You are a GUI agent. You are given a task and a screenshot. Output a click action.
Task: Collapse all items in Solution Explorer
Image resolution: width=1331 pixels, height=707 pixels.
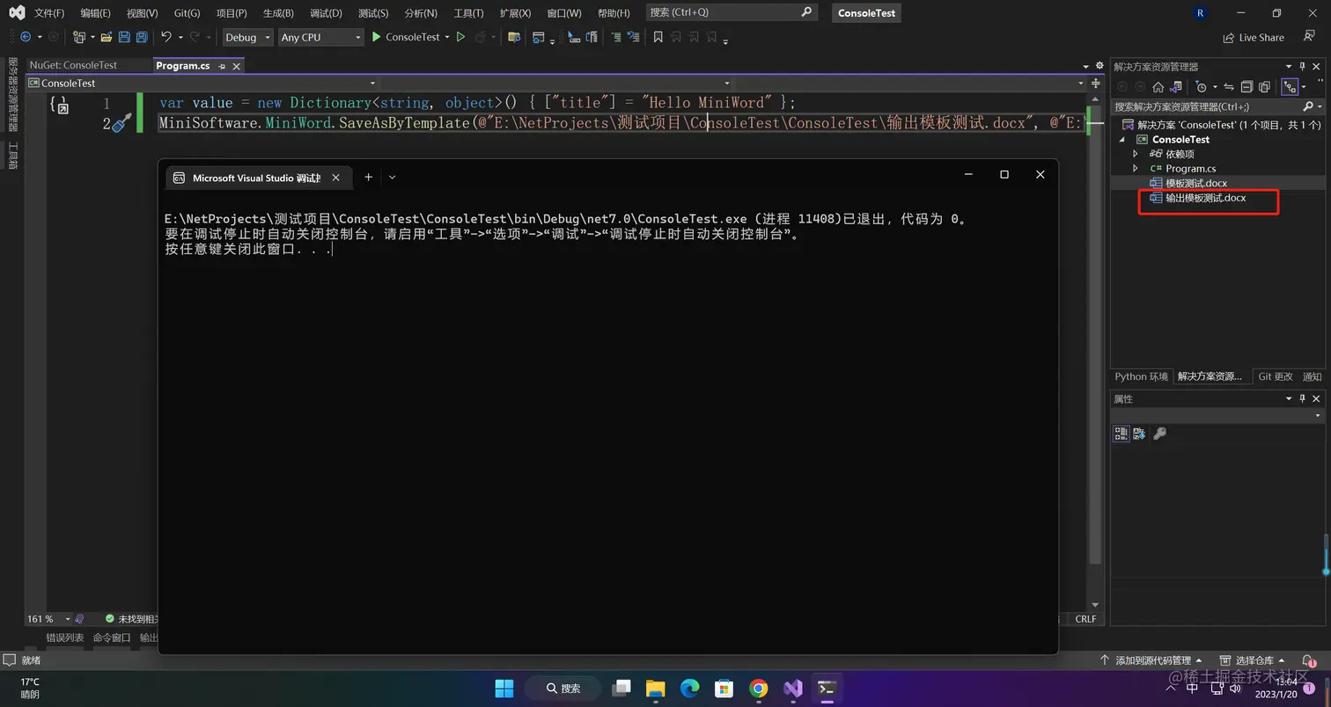coord(1247,87)
